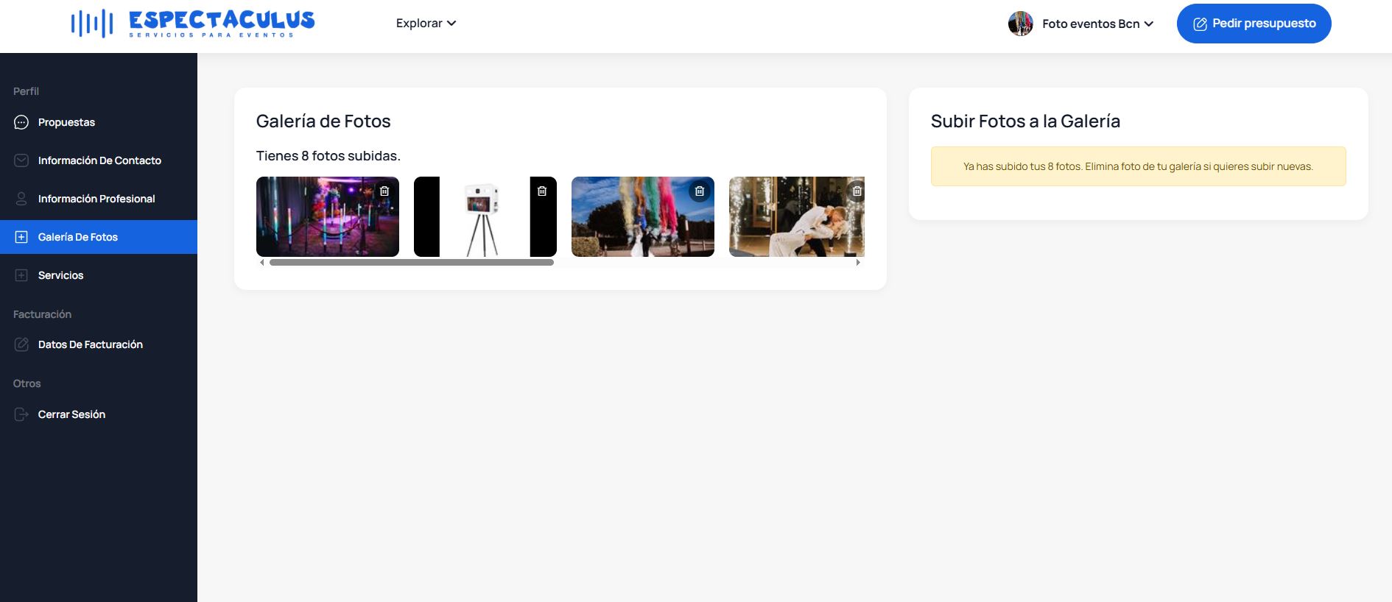This screenshot has width=1392, height=602.
Task: Click the Foto eventos Bcn profile avatar
Action: click(1020, 24)
